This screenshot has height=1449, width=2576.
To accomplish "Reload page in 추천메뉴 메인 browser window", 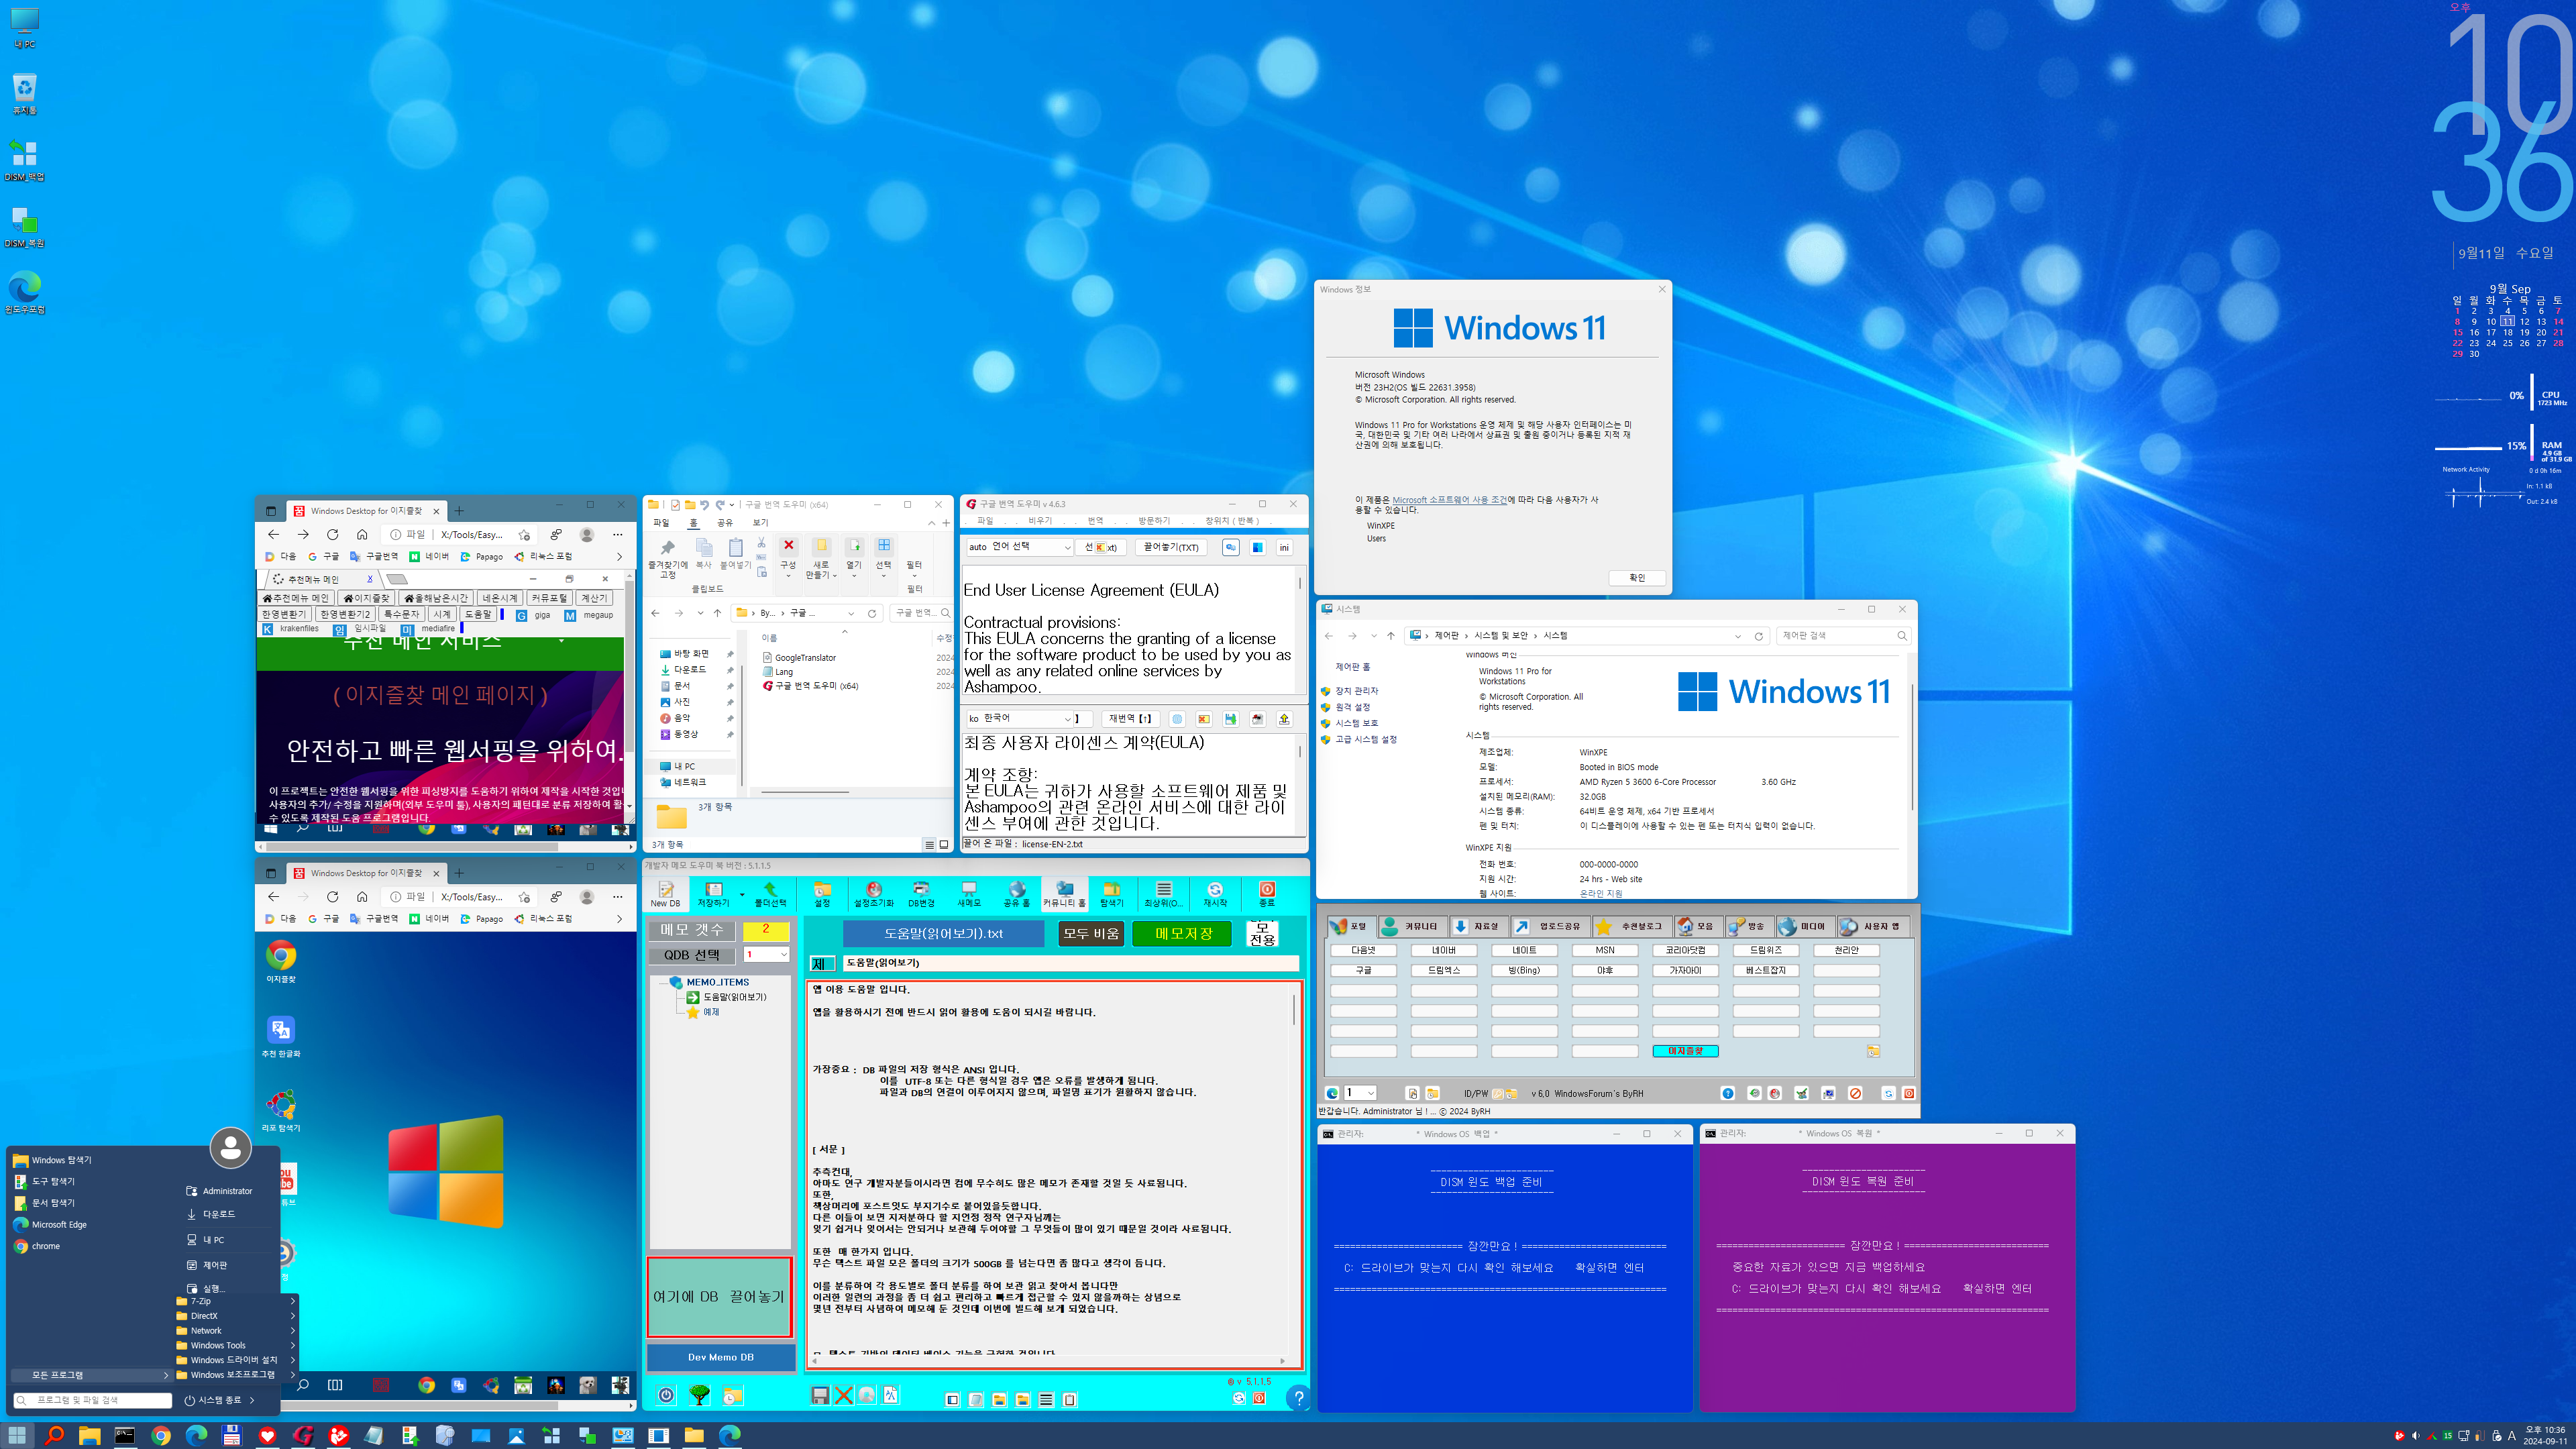I will (x=332, y=534).
